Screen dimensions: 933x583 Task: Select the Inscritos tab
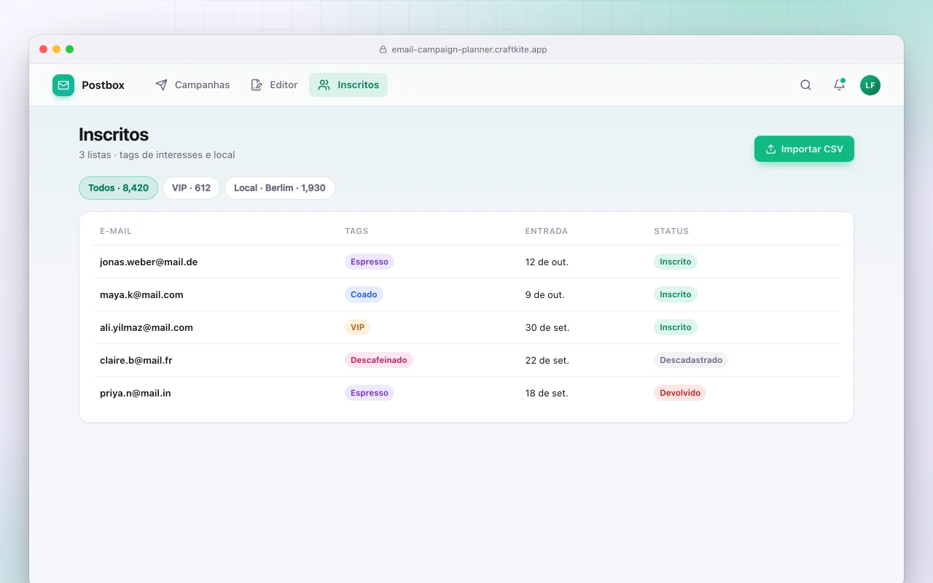[348, 85]
